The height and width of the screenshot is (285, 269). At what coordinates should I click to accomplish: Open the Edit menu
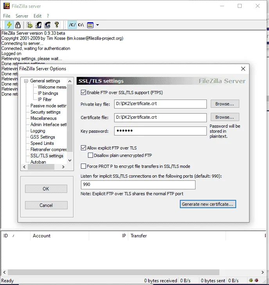(x=38, y=16)
